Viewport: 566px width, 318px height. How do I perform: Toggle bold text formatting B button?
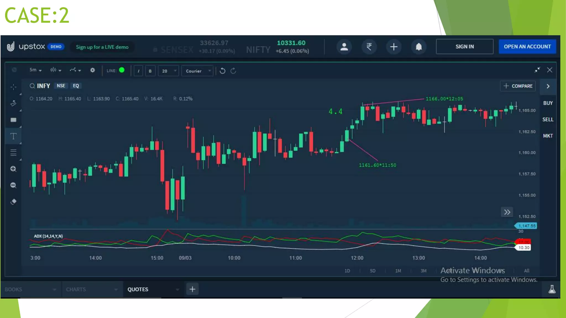[x=150, y=71]
